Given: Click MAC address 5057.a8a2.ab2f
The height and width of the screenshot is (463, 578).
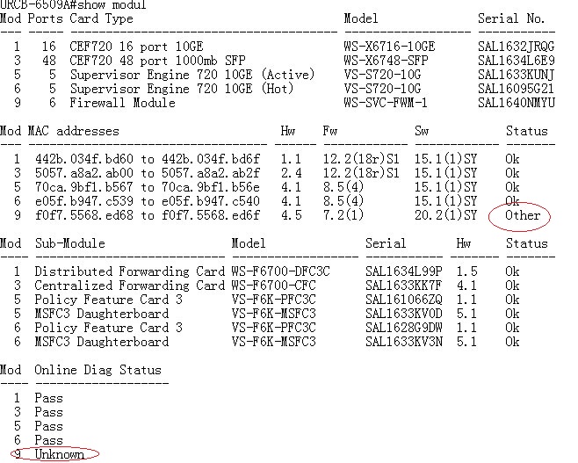Looking at the screenshot, I should (x=211, y=173).
